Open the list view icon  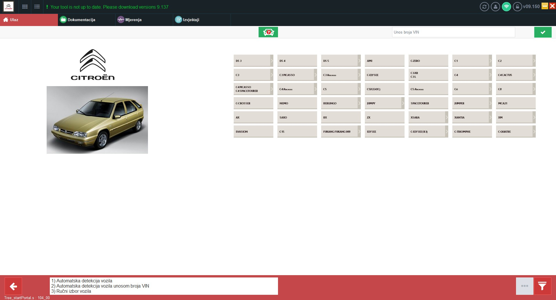pos(37,7)
